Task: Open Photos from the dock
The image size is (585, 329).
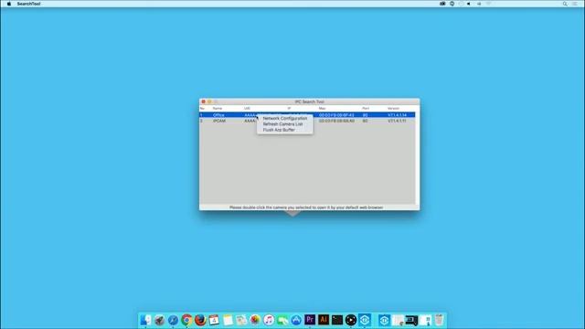Action: tap(255, 320)
